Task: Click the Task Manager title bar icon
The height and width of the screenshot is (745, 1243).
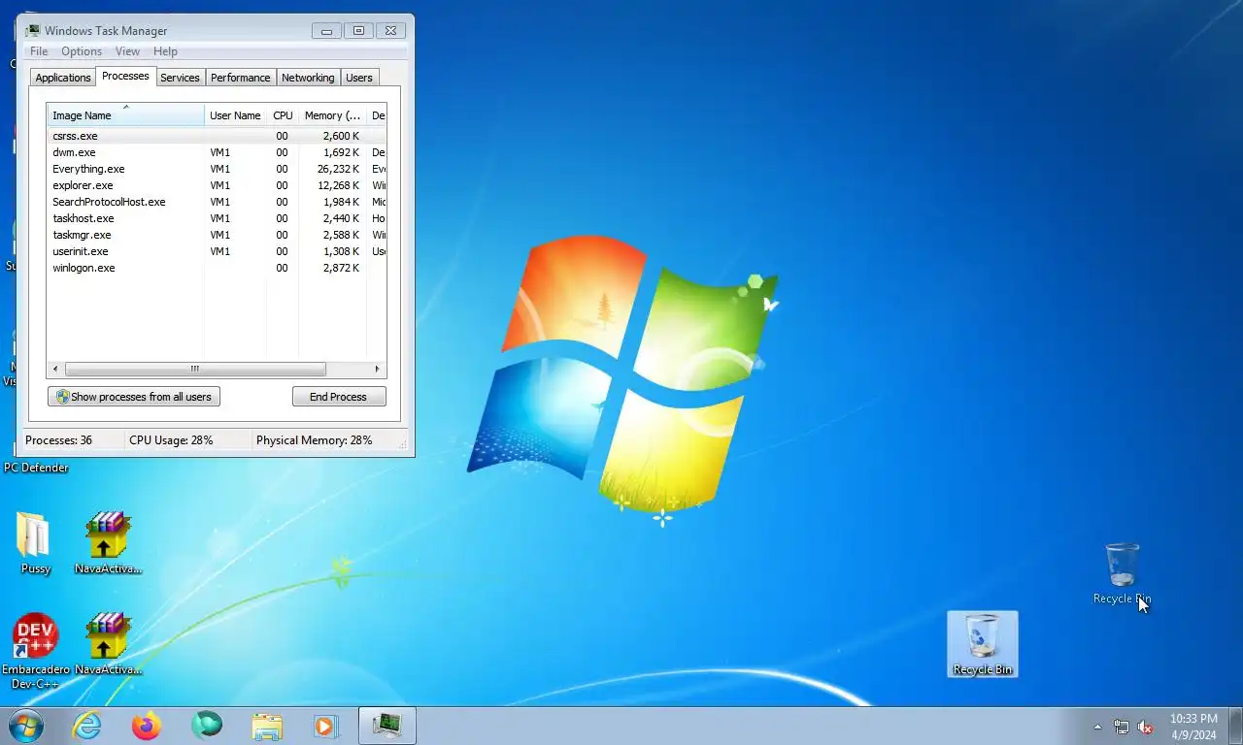Action: pyautogui.click(x=32, y=31)
